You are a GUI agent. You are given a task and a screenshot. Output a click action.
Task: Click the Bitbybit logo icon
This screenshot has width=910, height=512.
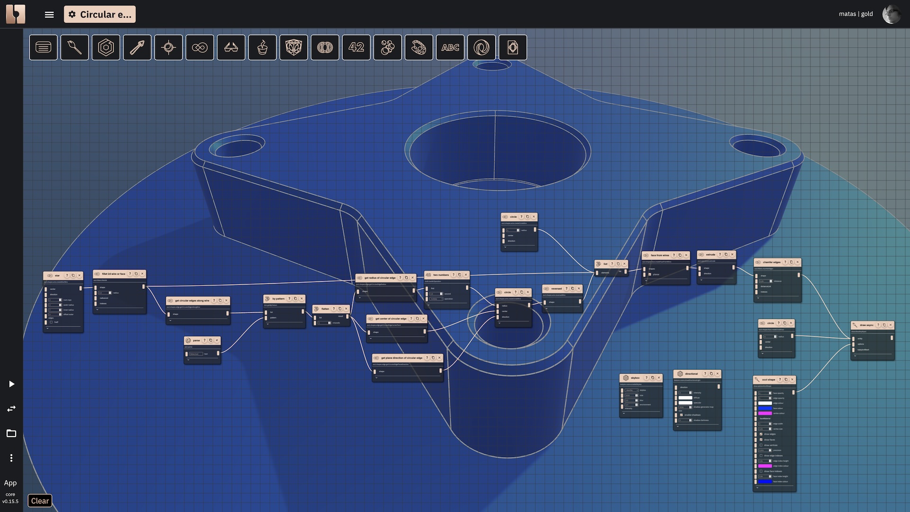16,14
